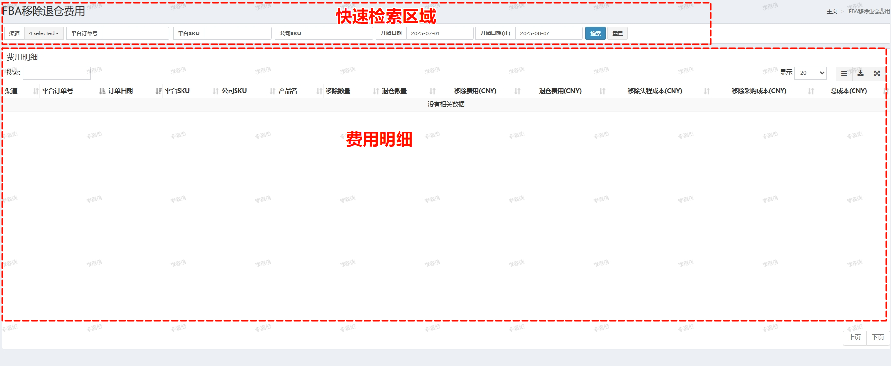The height and width of the screenshot is (366, 891).
Task: Click the 没有相关数据 empty row message
Action: click(x=446, y=104)
